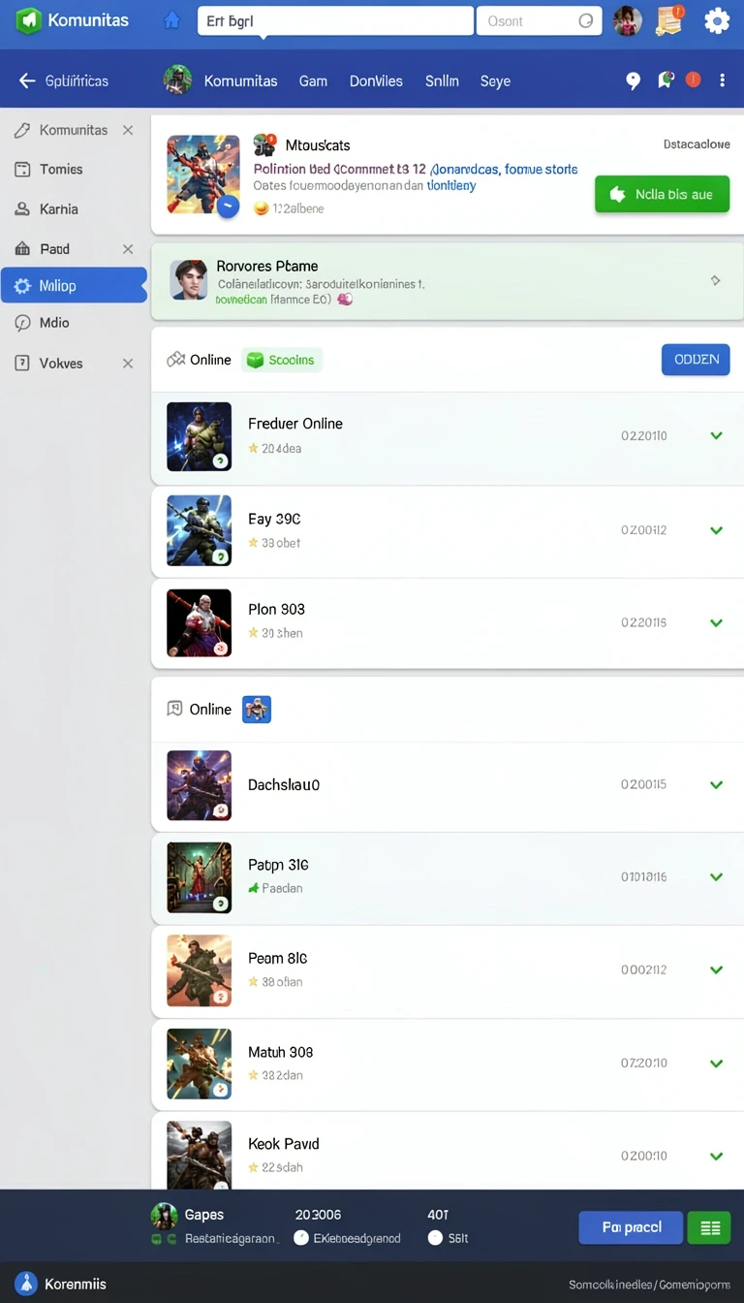Expand the Rorvores Ptame card arrow
744x1303 pixels.
(x=715, y=280)
